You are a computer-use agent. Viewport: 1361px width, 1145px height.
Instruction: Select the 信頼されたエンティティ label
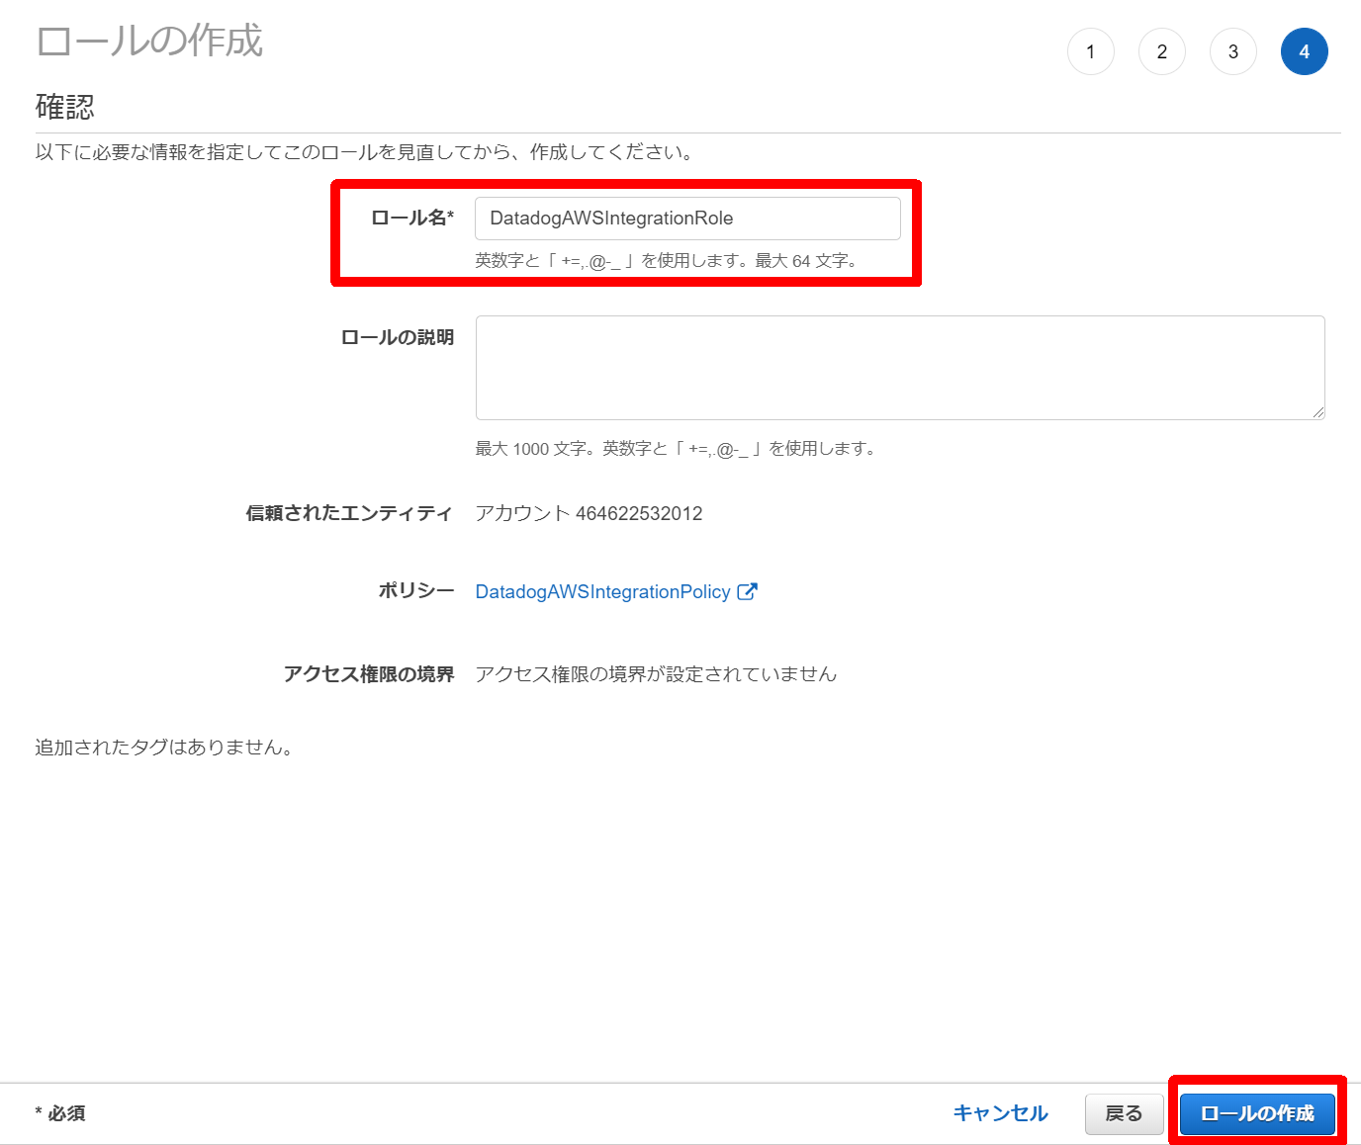tap(349, 513)
